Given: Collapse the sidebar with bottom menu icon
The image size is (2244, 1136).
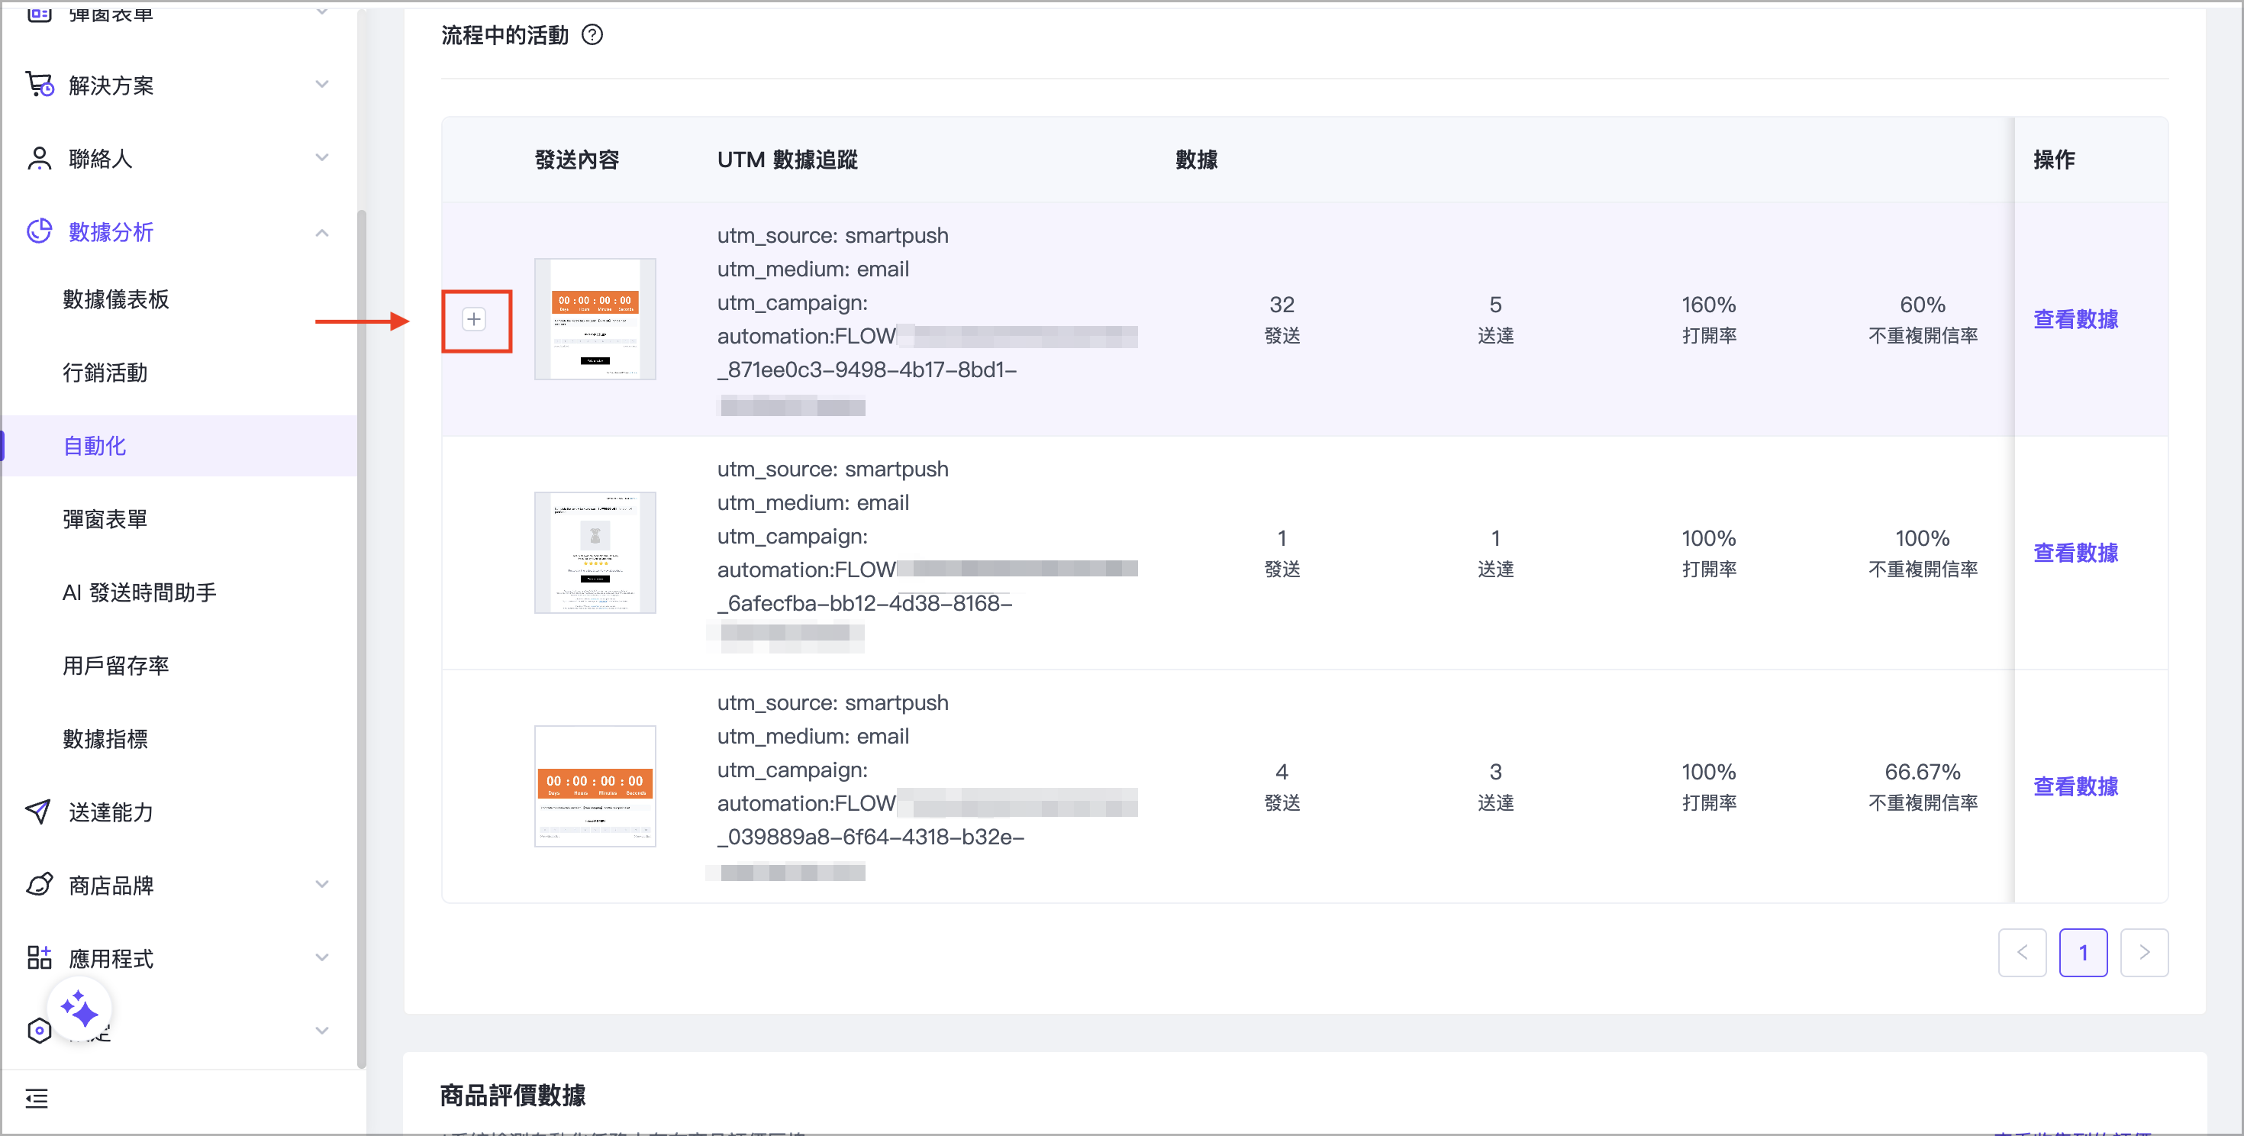Looking at the screenshot, I should [x=37, y=1099].
